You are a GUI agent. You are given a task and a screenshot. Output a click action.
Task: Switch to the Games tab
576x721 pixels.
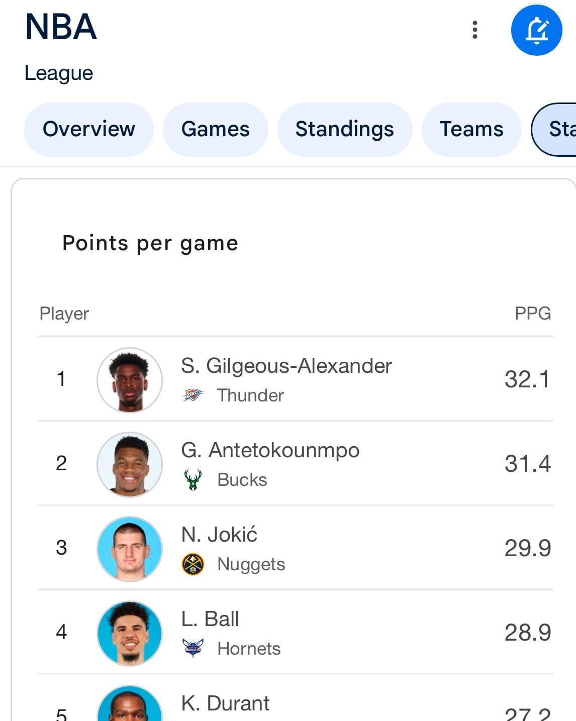[215, 129]
